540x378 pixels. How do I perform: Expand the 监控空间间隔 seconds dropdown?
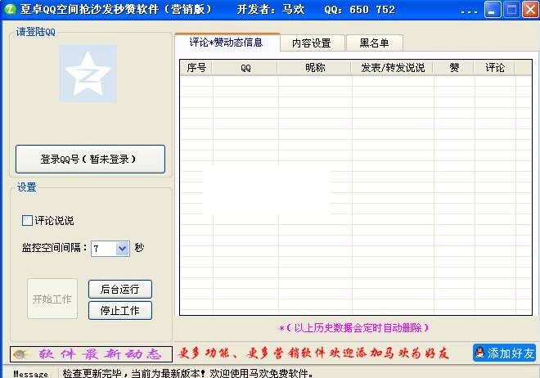click(123, 248)
